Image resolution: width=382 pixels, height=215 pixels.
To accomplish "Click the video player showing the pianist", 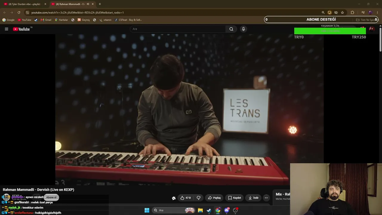I will click(x=190, y=109).
